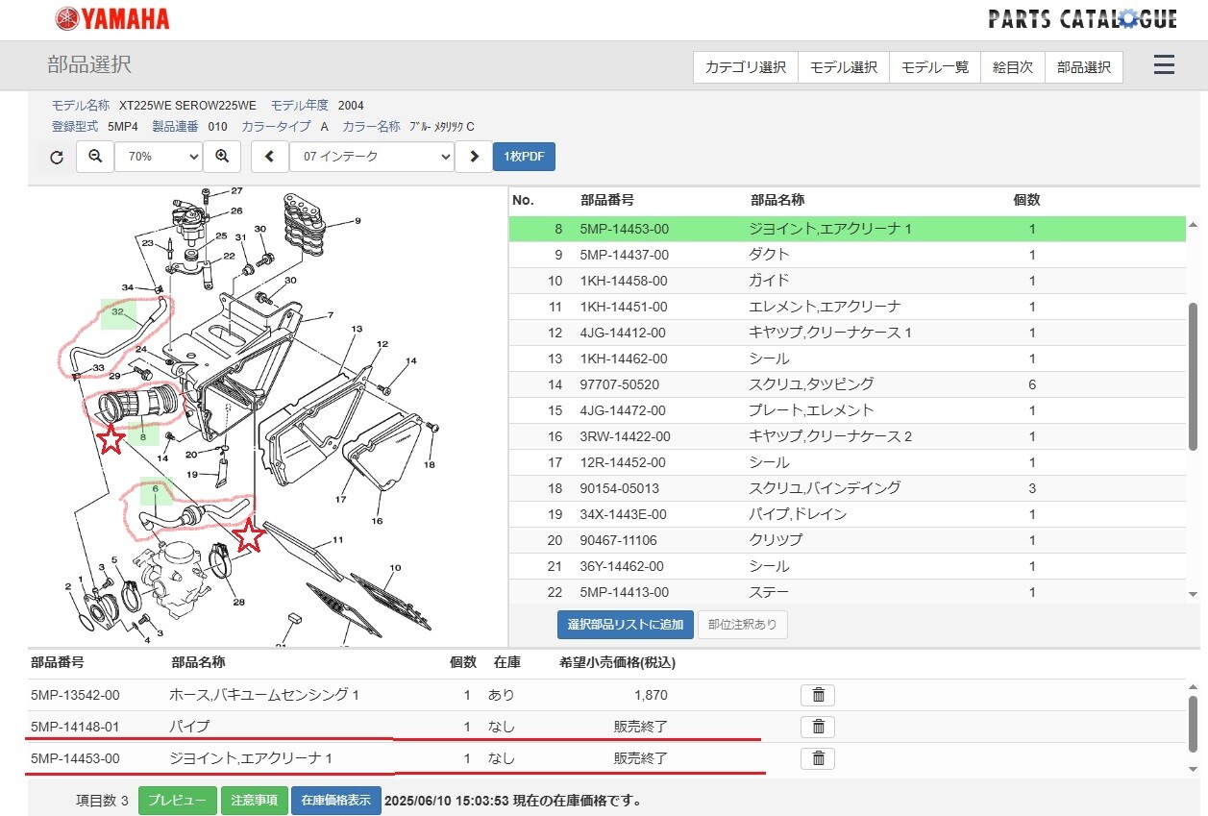Click the price 1,870

click(651, 695)
